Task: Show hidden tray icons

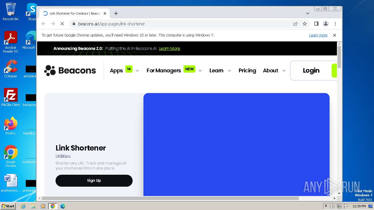Action: click(326, 206)
